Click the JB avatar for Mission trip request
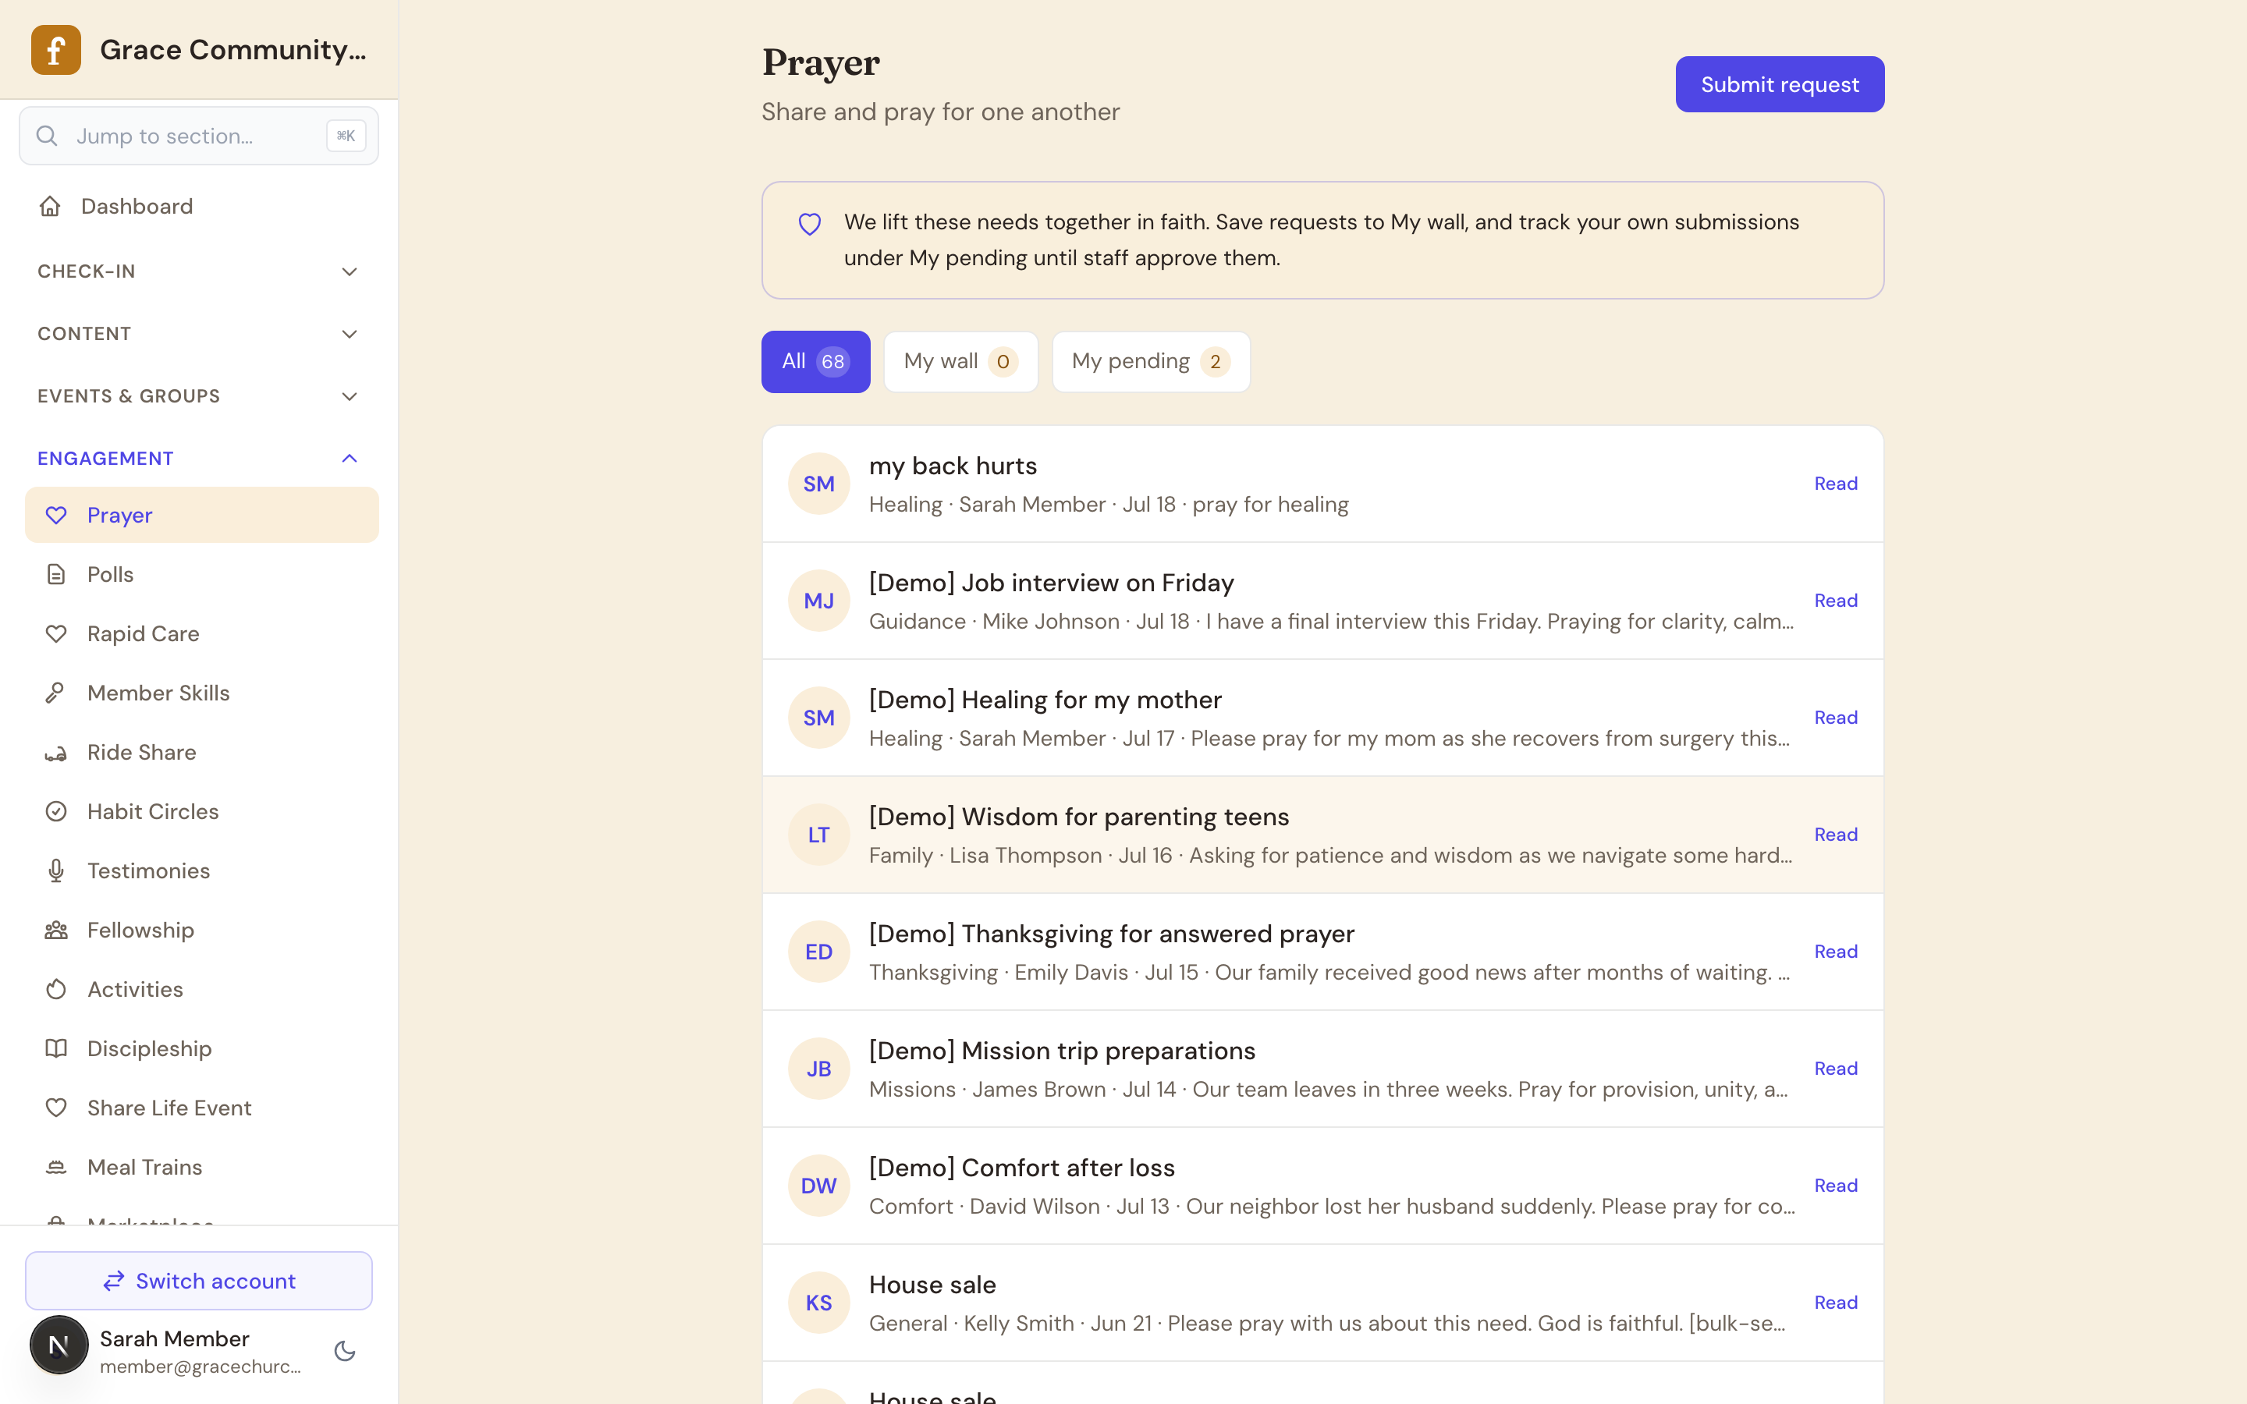 click(819, 1069)
